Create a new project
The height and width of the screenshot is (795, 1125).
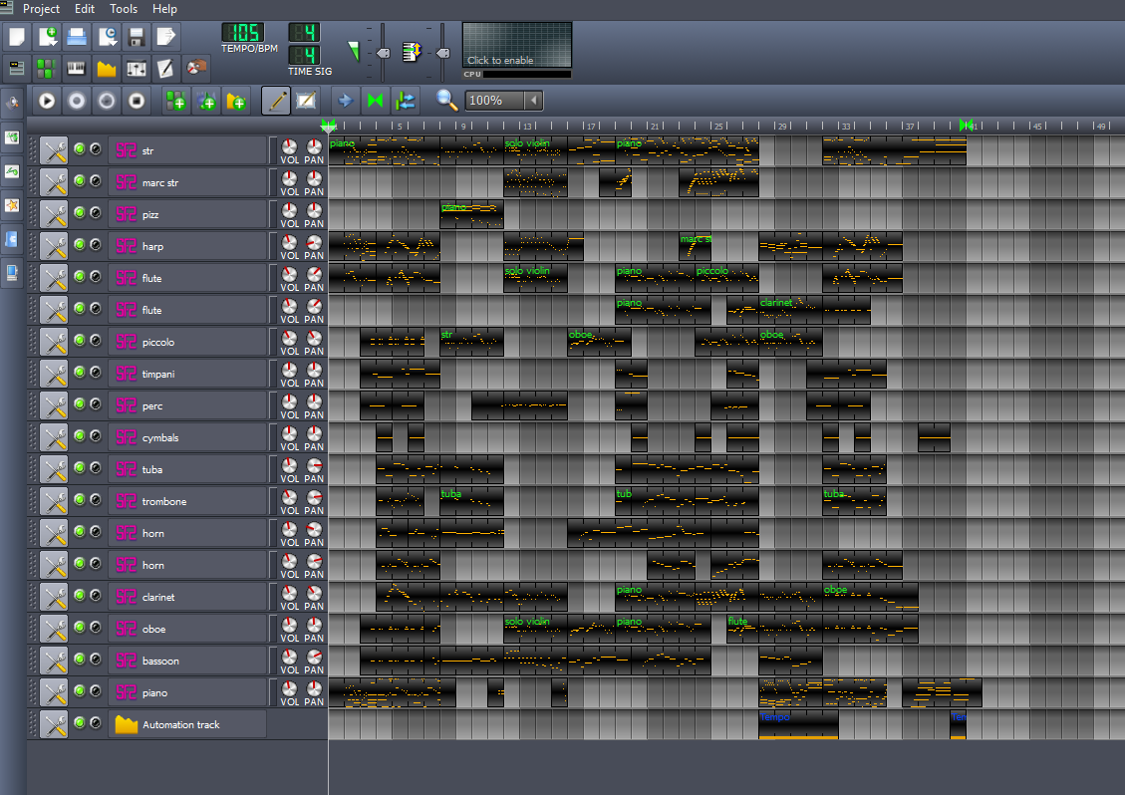[17, 37]
